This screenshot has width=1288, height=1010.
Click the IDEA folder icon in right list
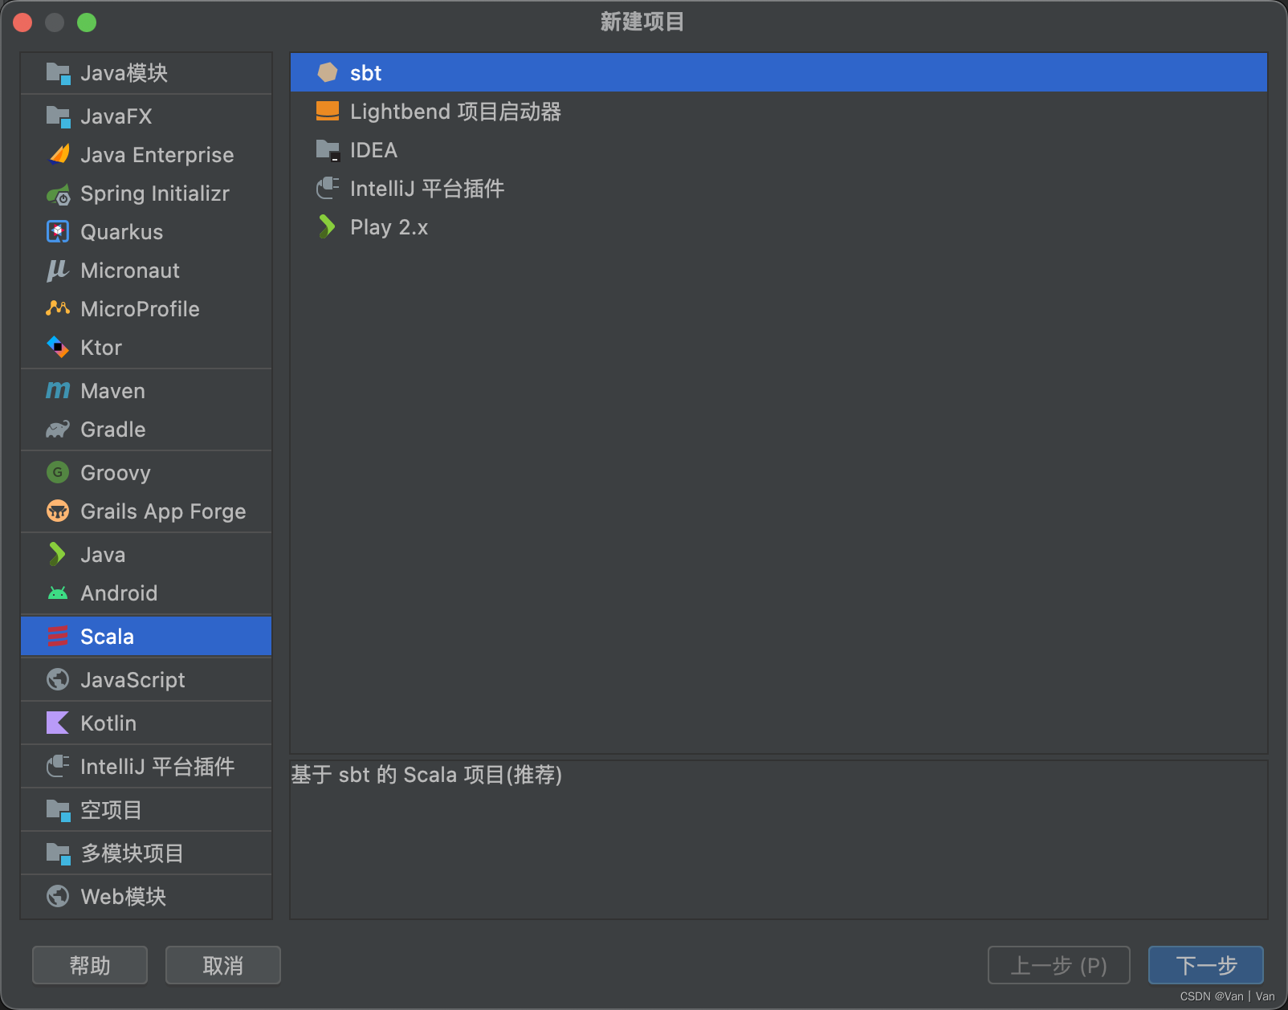328,150
